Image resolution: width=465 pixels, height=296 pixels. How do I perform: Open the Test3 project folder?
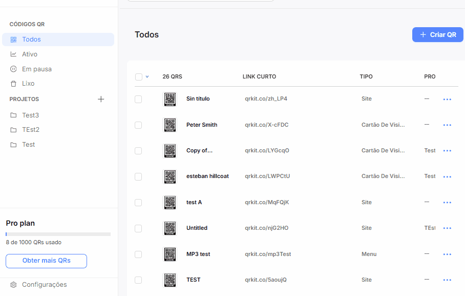click(30, 115)
